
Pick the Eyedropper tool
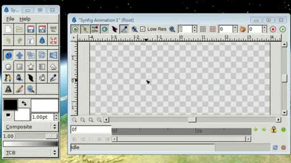[x=53, y=78]
